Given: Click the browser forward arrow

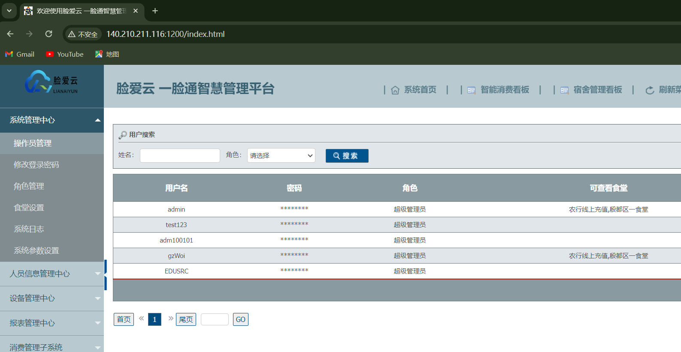Looking at the screenshot, I should 29,34.
